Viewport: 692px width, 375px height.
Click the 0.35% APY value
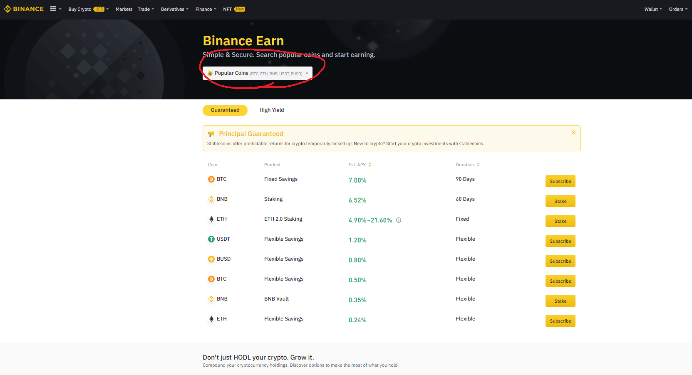[x=357, y=300]
